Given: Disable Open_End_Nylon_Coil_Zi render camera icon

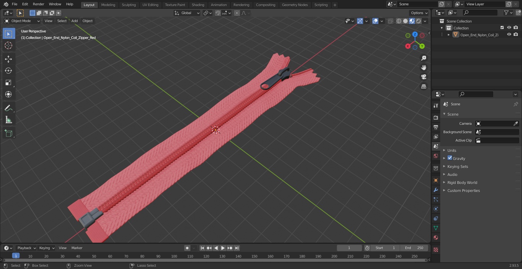Looking at the screenshot, I should [516, 34].
